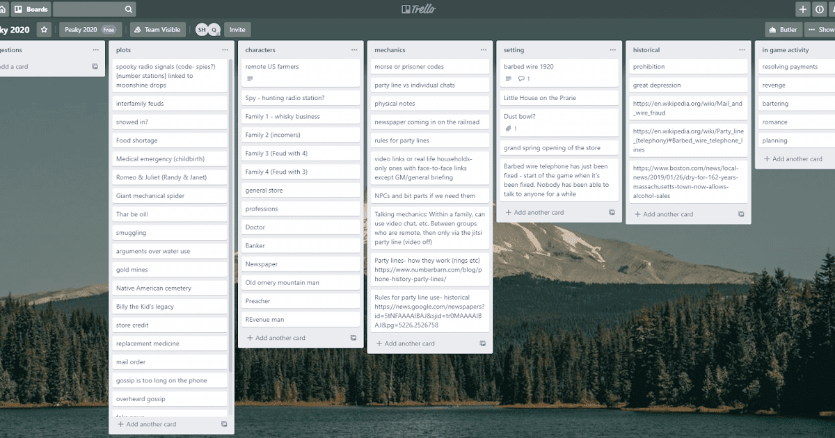Viewport: 835px width, 438px height.
Task: Open the great depression card
Action: (689, 86)
